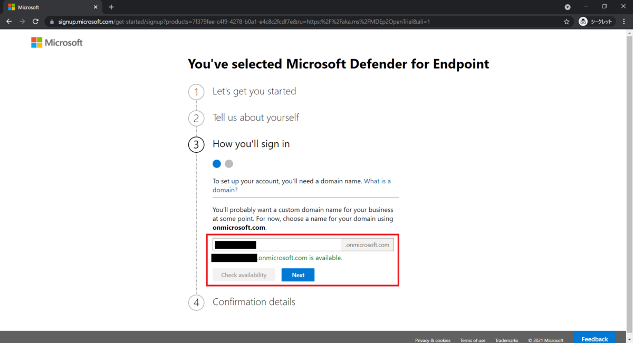
Task: Click the .onmicrosoft.com suffix label
Action: 367,244
